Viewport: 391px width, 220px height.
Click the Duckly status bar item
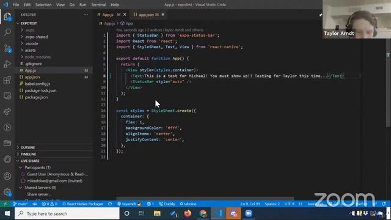[x=167, y=204]
